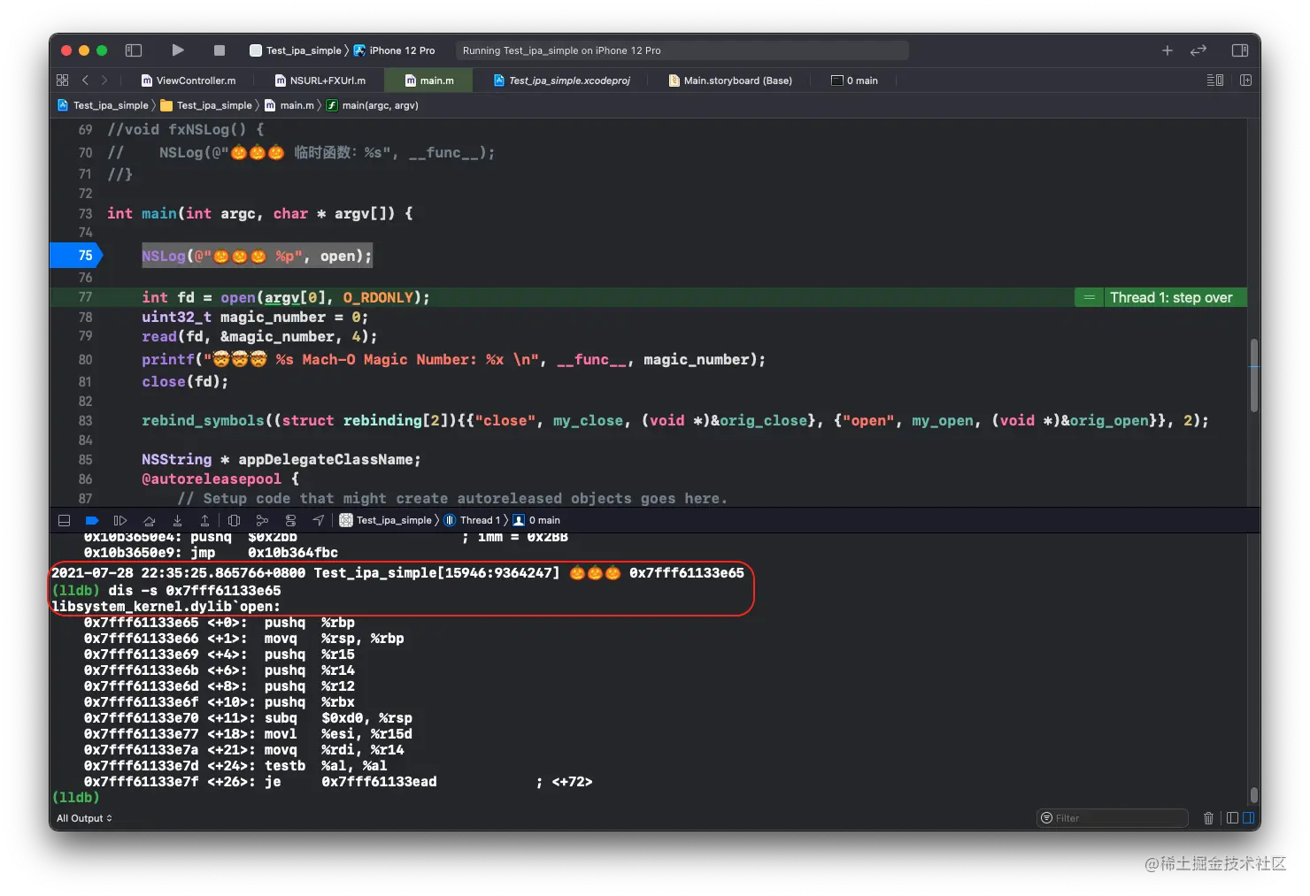Open the Main.storyboard (Base) tab

[x=730, y=80]
